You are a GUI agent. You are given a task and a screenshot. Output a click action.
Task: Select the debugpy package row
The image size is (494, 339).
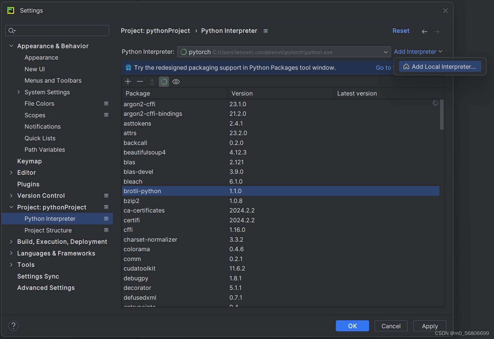pyautogui.click(x=281, y=278)
